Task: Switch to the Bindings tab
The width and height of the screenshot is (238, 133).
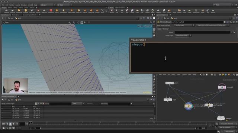Action: 165,29
